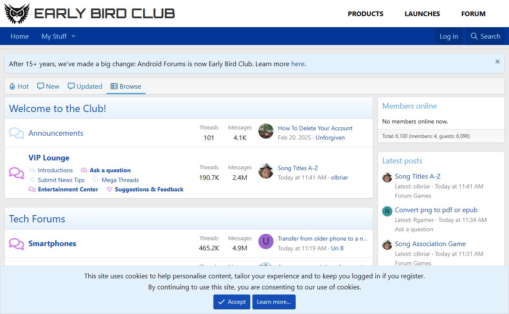Expand the My Stuff dropdown arrow
The height and width of the screenshot is (314, 509).
tap(73, 36)
